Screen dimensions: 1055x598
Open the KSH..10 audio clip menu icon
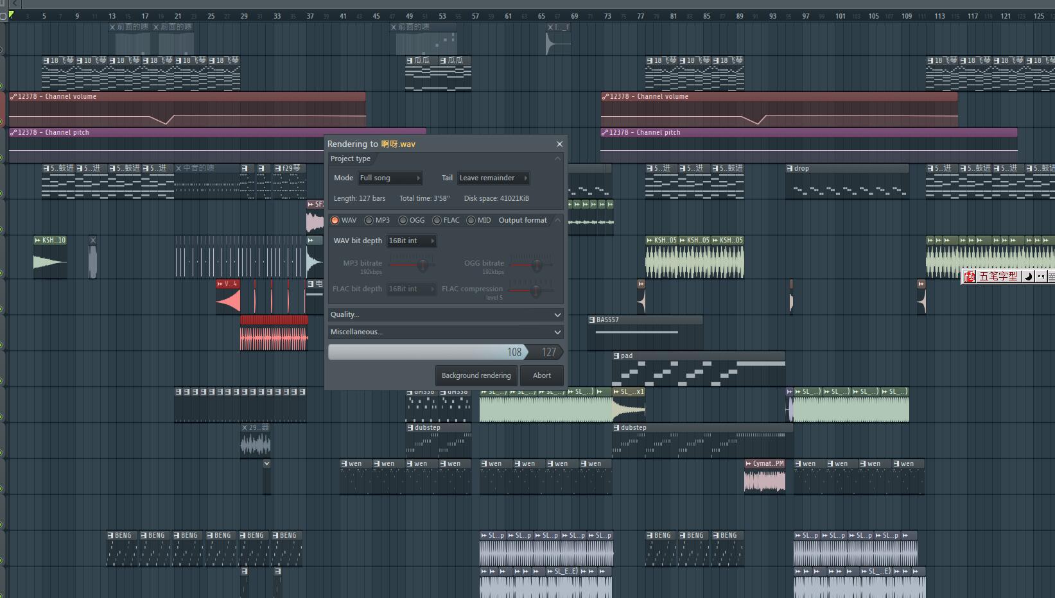point(38,240)
